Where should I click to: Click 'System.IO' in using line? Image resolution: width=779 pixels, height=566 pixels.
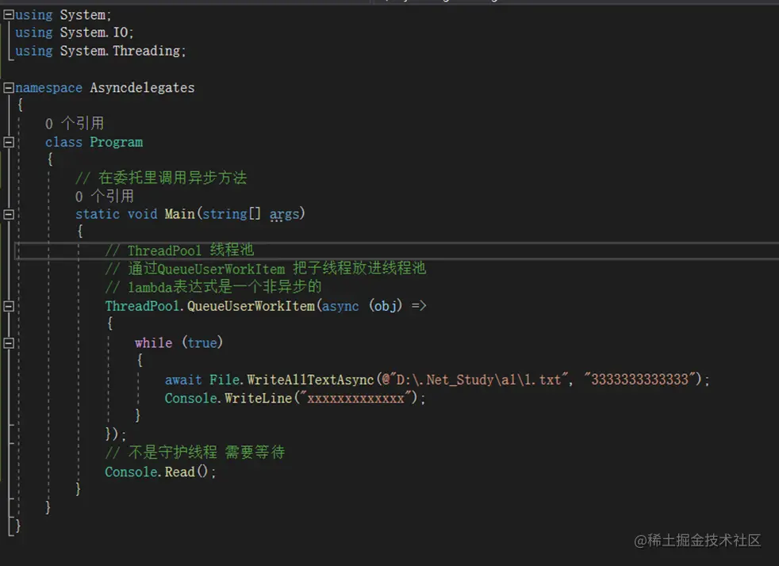click(94, 33)
